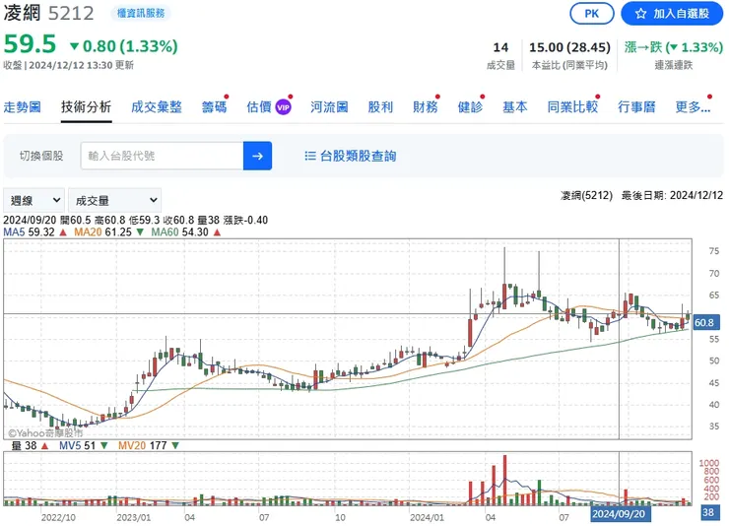Click the VIP badge icon
This screenshot has width=729, height=526.
(283, 107)
